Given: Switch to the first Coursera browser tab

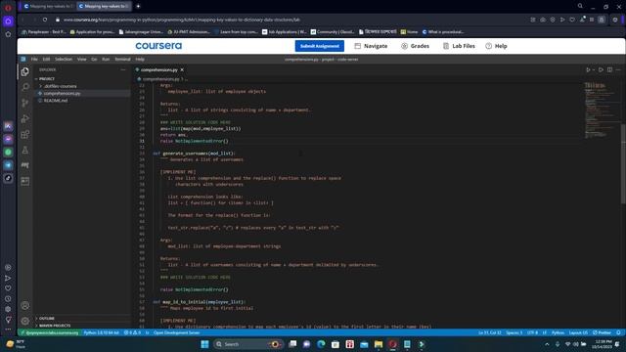Looking at the screenshot, I should click(48, 6).
